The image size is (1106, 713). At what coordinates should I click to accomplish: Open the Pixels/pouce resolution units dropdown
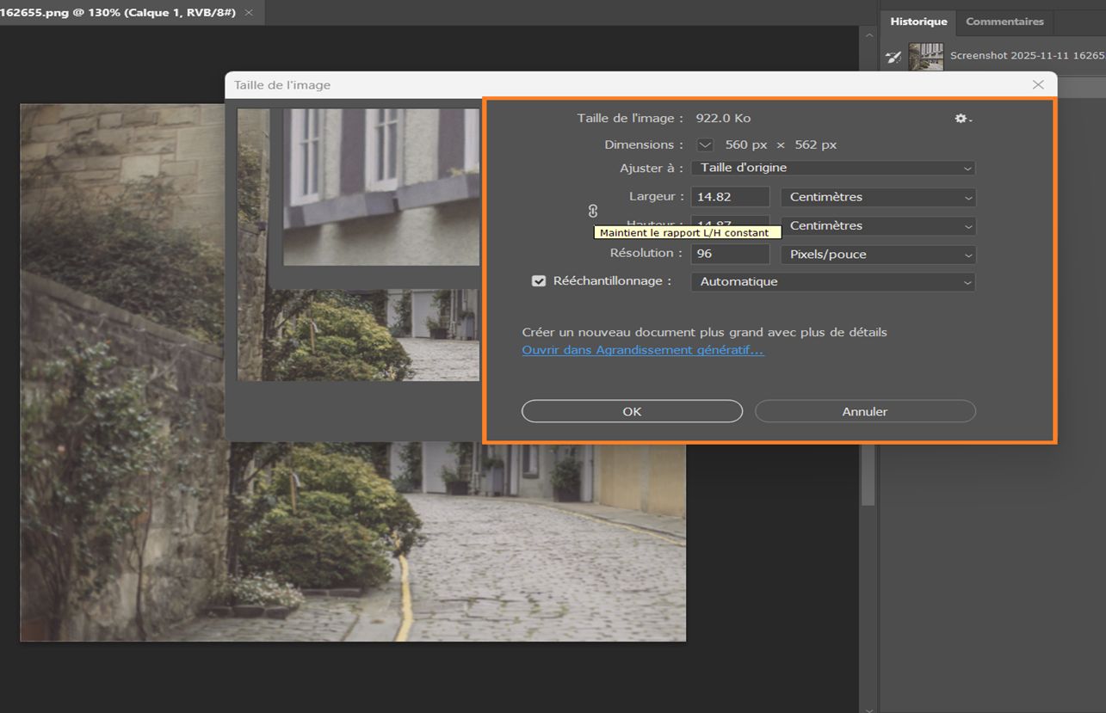pos(878,255)
